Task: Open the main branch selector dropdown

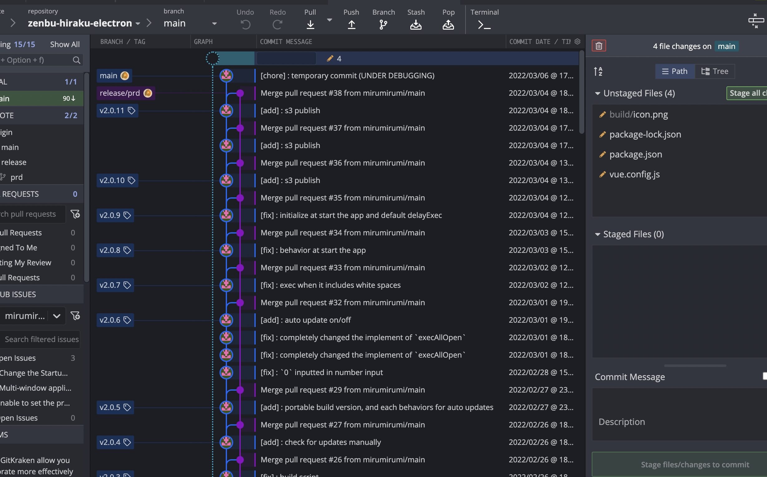Action: (x=214, y=24)
